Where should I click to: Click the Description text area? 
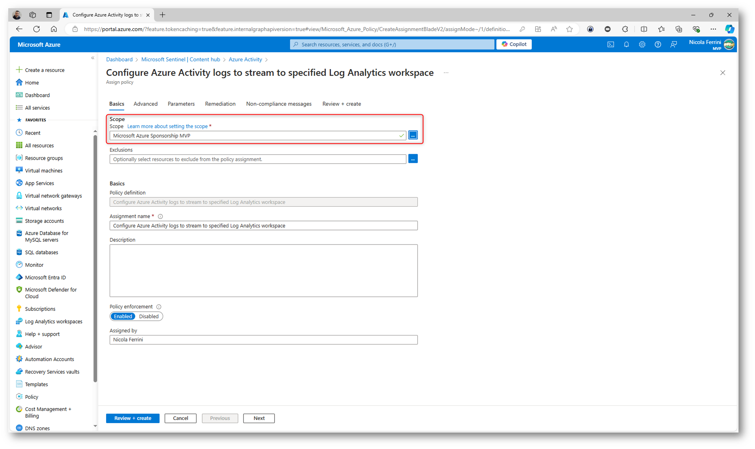(x=264, y=271)
